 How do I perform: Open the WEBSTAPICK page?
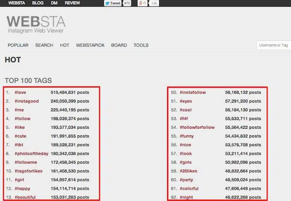coord(90,45)
